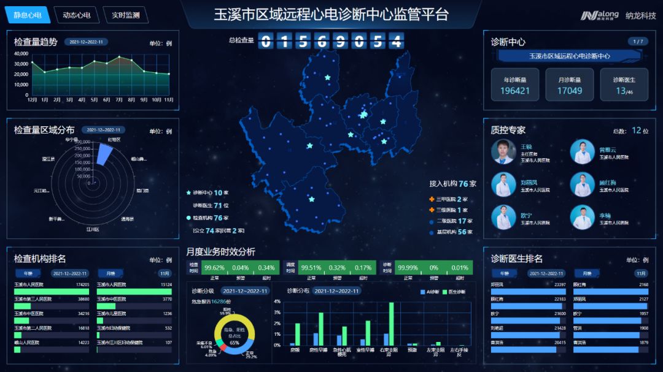This screenshot has height=372, width=663.
Task: Click 玉溪市人民医院 174205 yearly bar
Action: 52,292
